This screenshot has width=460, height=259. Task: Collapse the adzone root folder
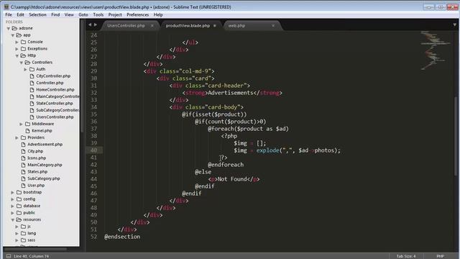point(9,29)
